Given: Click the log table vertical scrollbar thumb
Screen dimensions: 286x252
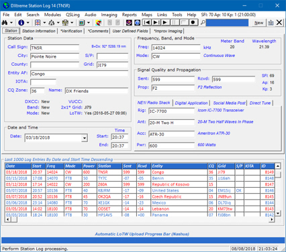Looking at the screenshot, I should 278,174.
